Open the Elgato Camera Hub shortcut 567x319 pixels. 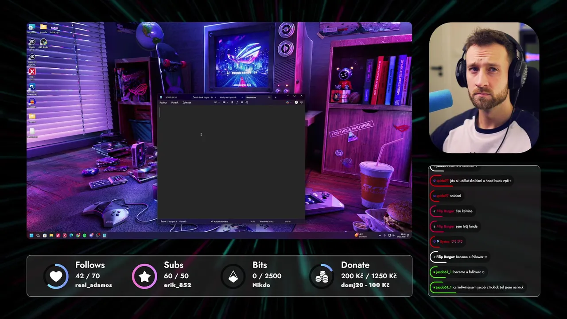(x=32, y=44)
